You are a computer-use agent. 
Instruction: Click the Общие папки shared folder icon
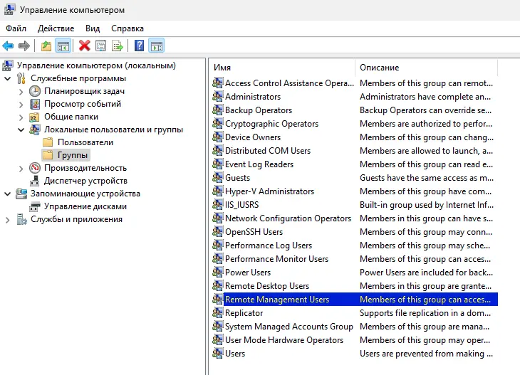pyautogui.click(x=34, y=117)
